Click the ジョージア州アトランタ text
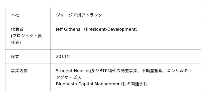 [79, 15]
